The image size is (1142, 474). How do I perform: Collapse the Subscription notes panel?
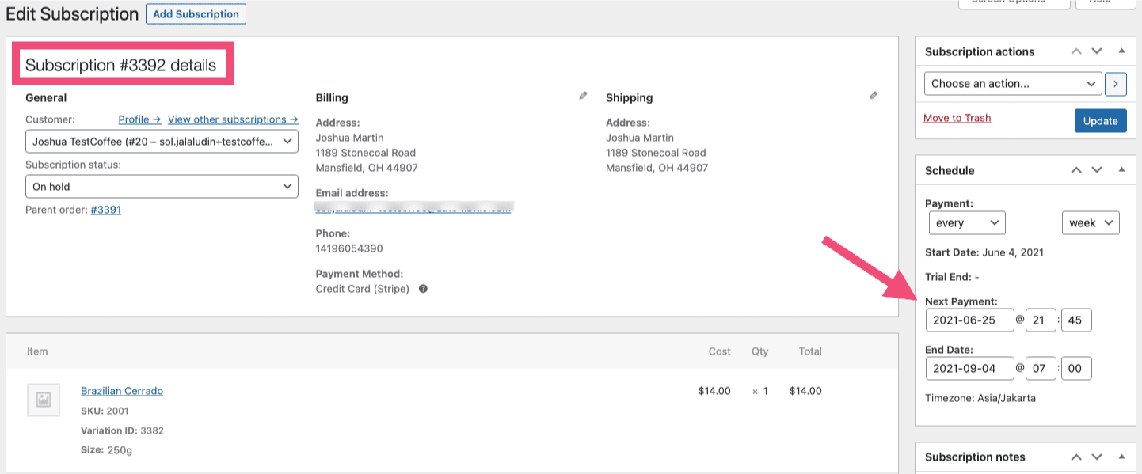1121,457
